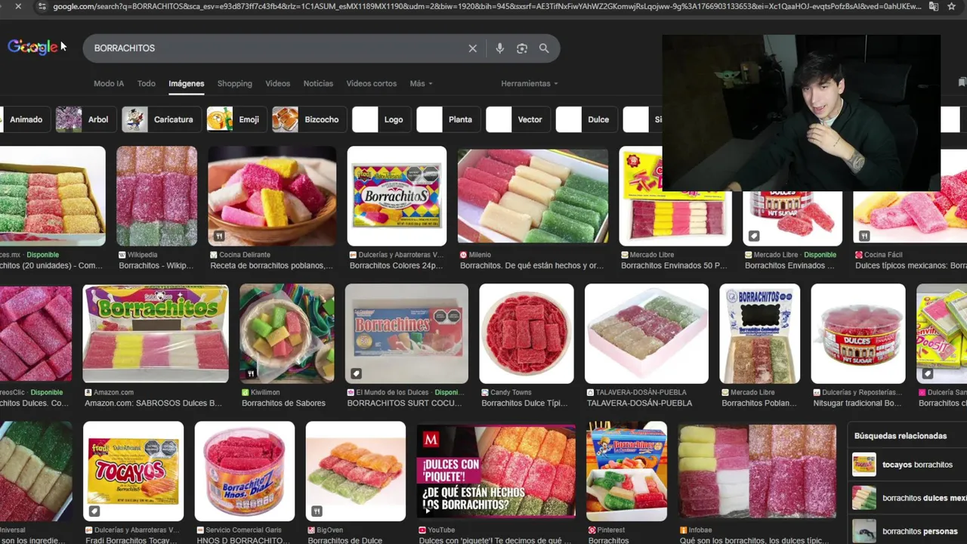This screenshot has width=967, height=544.
Task: Select the Imágenes tab
Action: (187, 83)
